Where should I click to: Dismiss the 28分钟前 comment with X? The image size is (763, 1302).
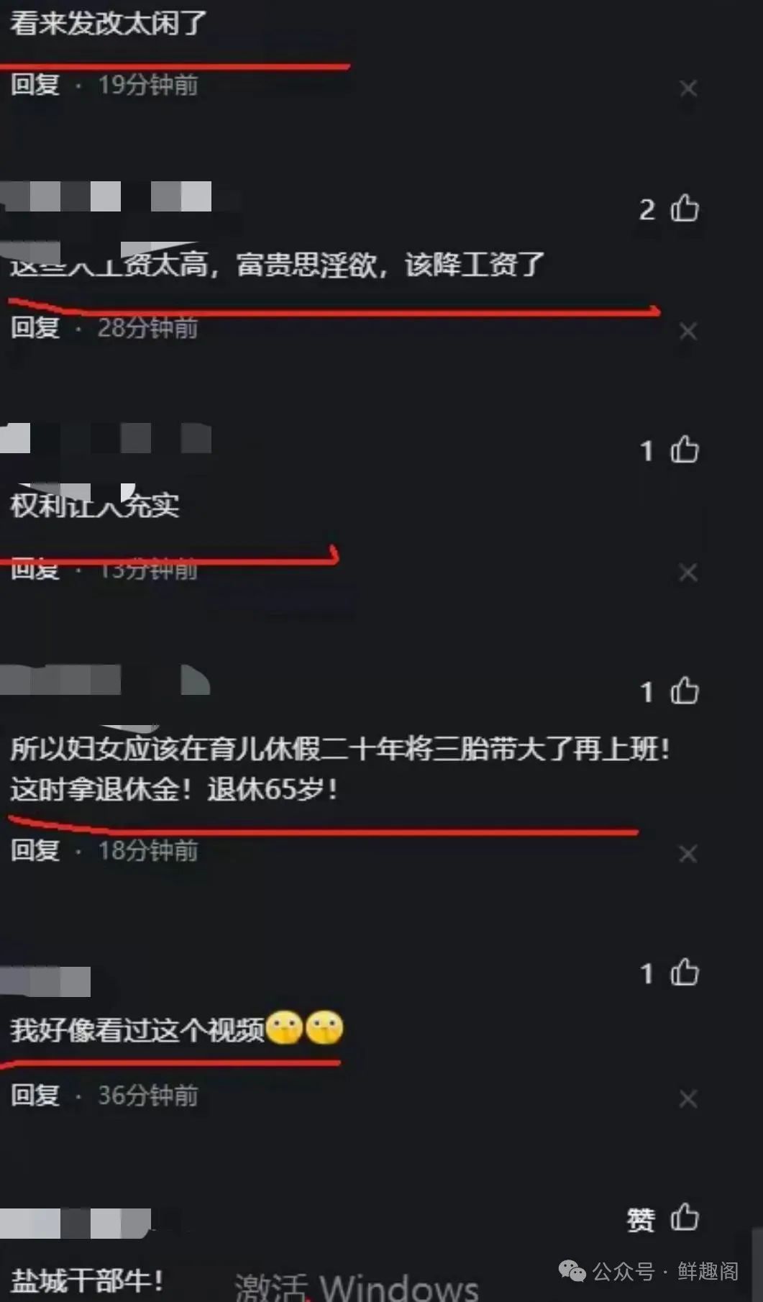tap(688, 331)
